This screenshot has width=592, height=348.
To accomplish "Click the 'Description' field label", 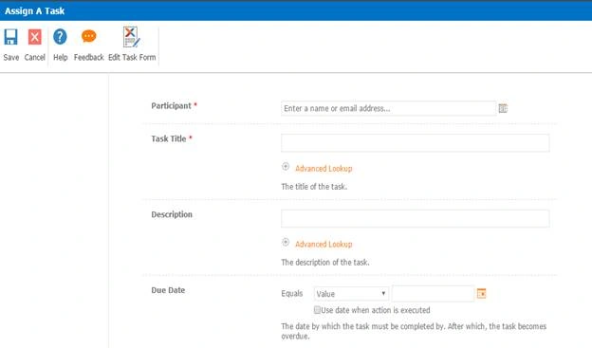I will point(172,214).
